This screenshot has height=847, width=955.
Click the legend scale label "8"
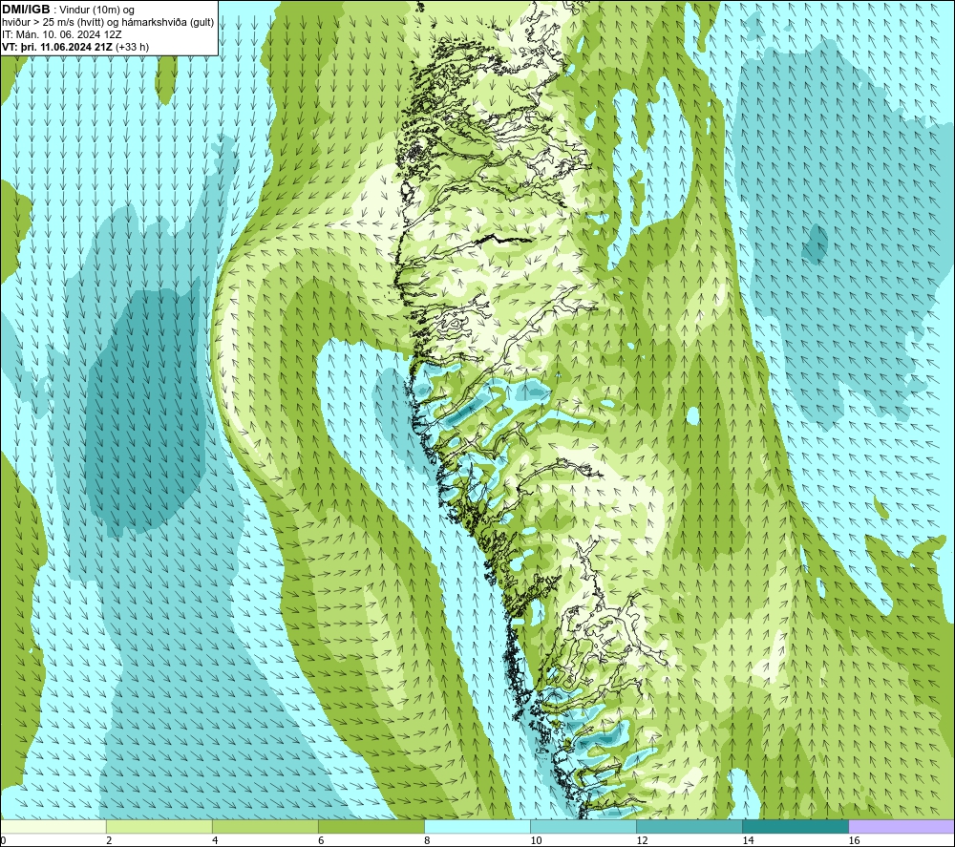pos(427,841)
